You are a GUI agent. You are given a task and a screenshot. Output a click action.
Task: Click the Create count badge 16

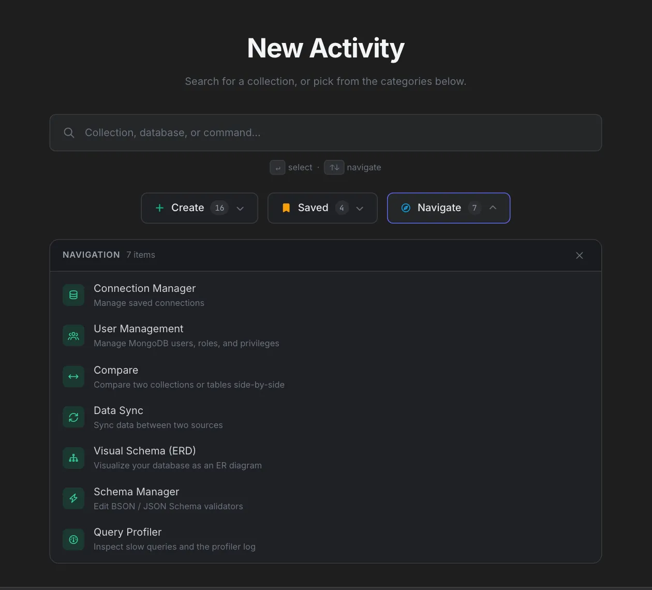coord(219,208)
